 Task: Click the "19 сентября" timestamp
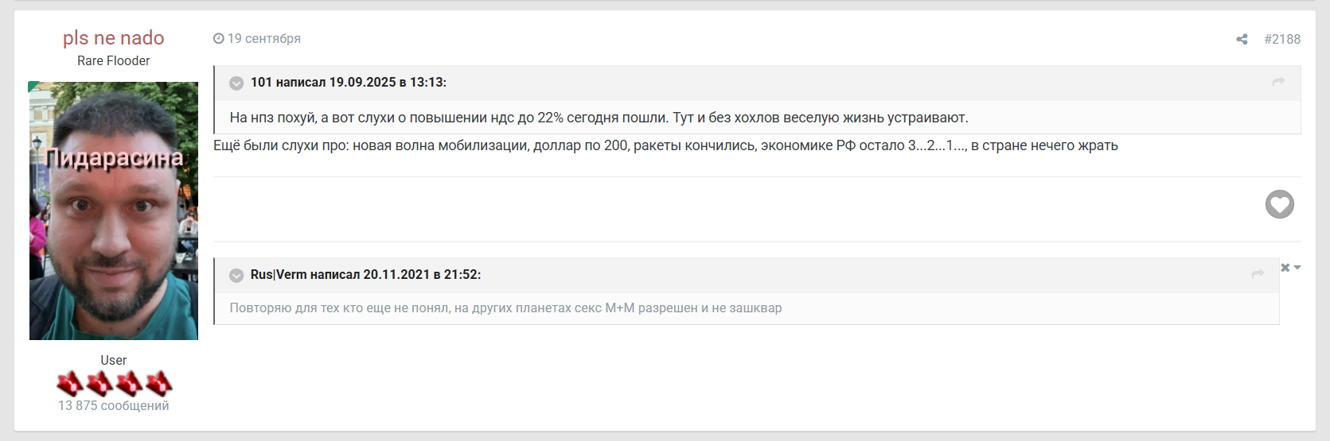(x=264, y=38)
